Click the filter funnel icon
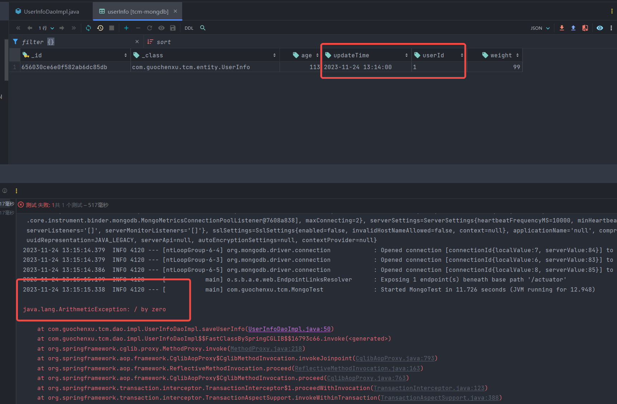 (15, 42)
